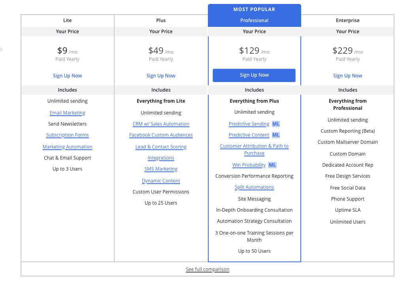Open the Predictive Sending link
The width and height of the screenshot is (415, 282).
tap(249, 124)
